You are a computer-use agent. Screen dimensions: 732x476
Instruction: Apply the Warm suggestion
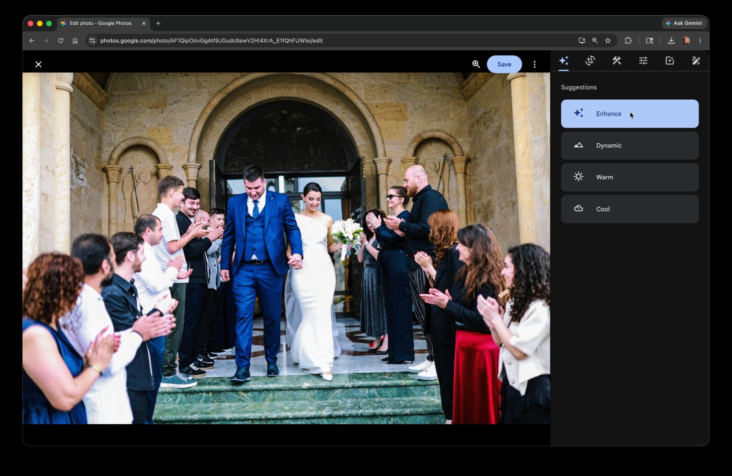tap(630, 177)
